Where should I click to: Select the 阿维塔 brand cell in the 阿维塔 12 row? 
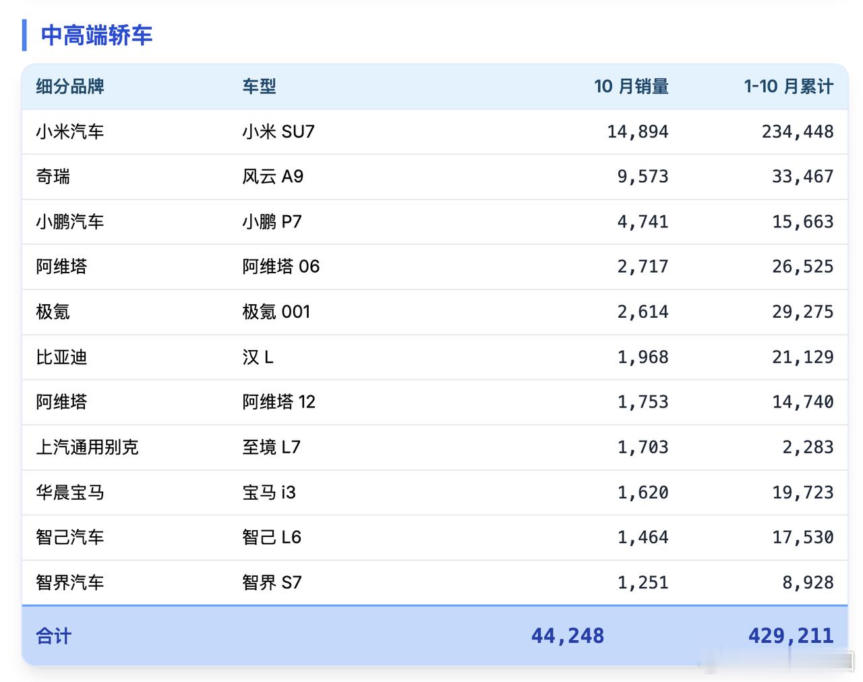(x=62, y=402)
